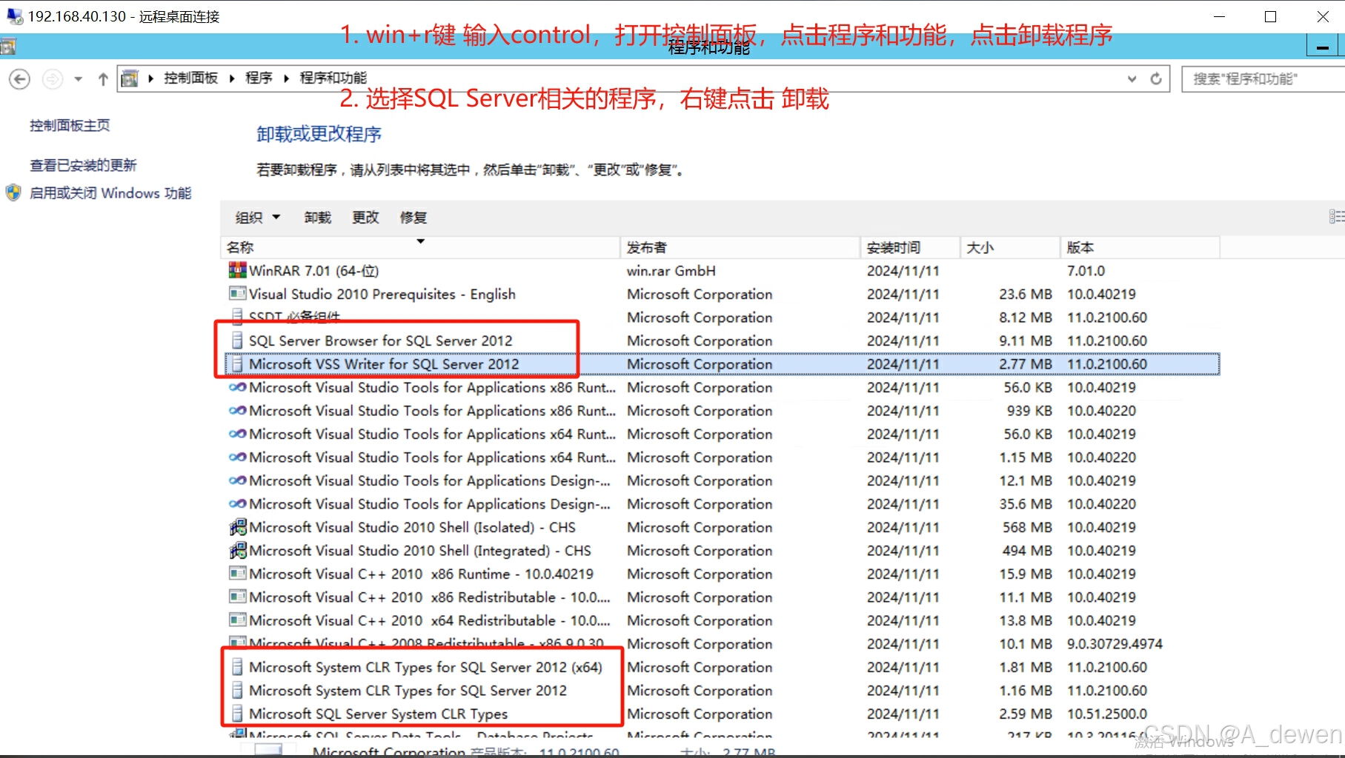Sort by 版本 column header
Screen dimensions: 1345x758
tap(1140, 247)
